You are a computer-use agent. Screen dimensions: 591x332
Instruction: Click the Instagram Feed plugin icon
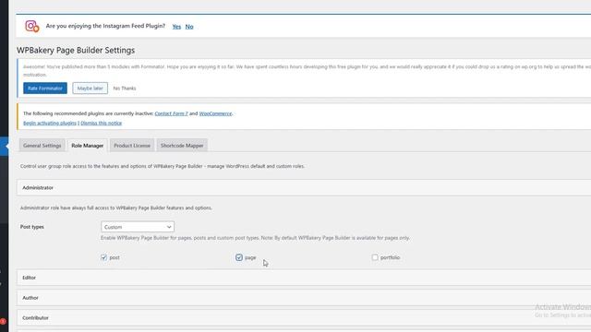click(32, 26)
